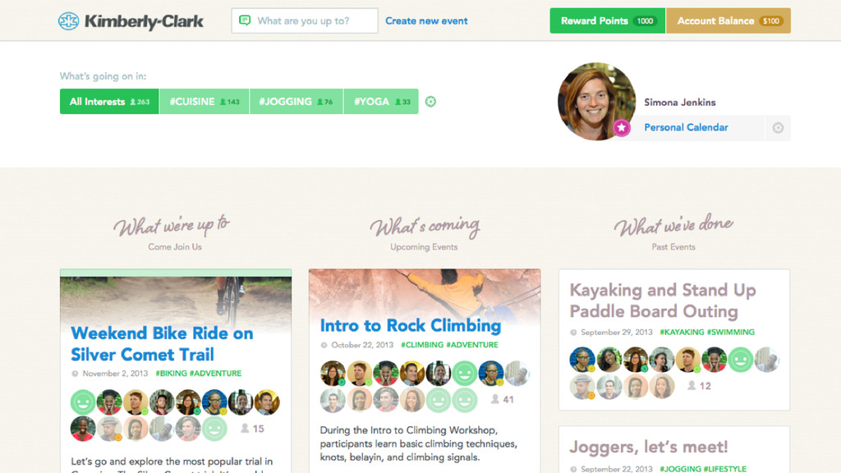This screenshot has width=841, height=473.
Task: Click the attendee count icon showing 41
Action: [495, 399]
